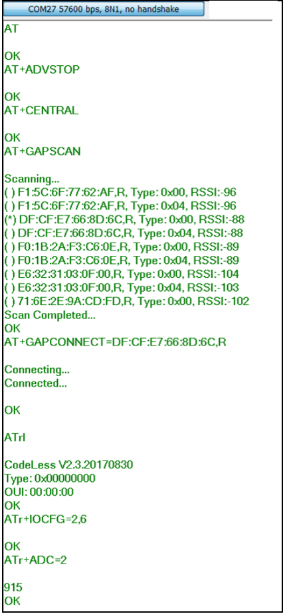Click the CodeLess V2.3.20170830 version line

point(68,465)
